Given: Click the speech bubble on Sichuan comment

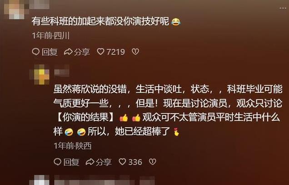Looking at the screenshot, I should point(35,52).
